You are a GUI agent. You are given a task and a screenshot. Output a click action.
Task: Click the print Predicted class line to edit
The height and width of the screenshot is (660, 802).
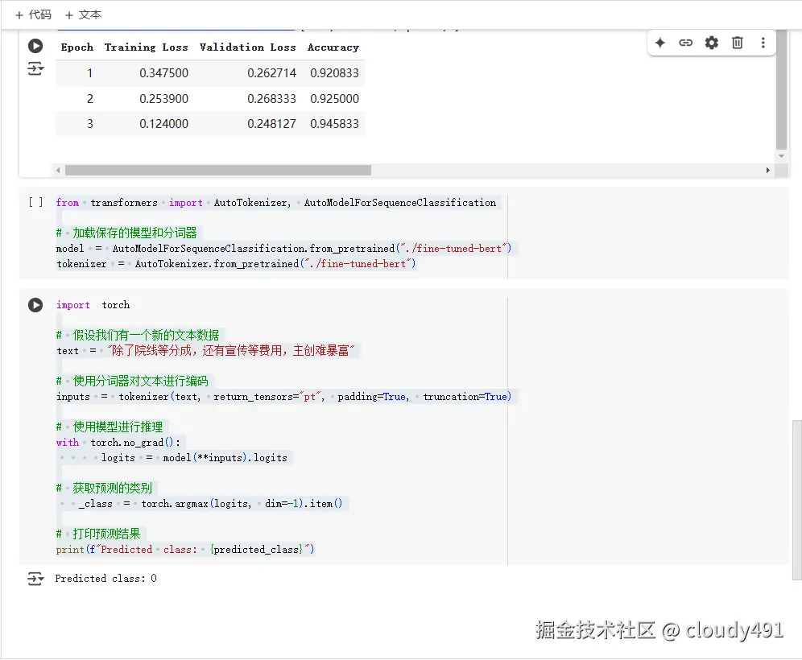tap(185, 549)
